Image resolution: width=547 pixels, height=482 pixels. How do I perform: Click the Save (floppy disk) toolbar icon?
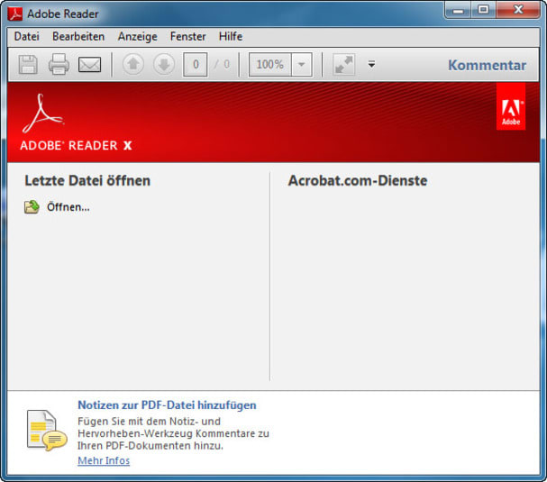(x=28, y=65)
